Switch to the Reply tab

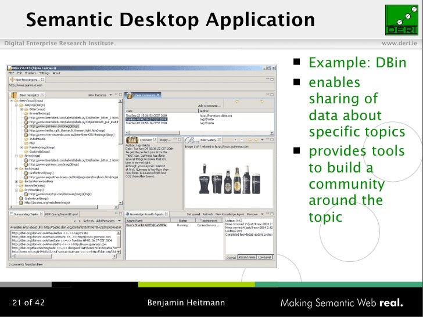click(x=165, y=140)
